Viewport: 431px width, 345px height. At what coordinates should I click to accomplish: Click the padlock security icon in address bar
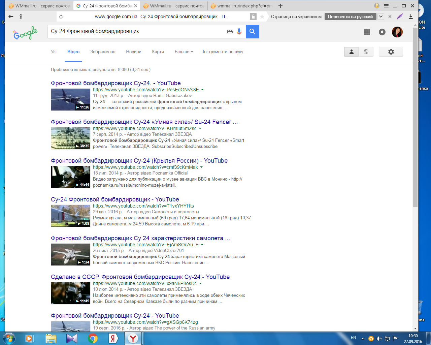253,17
